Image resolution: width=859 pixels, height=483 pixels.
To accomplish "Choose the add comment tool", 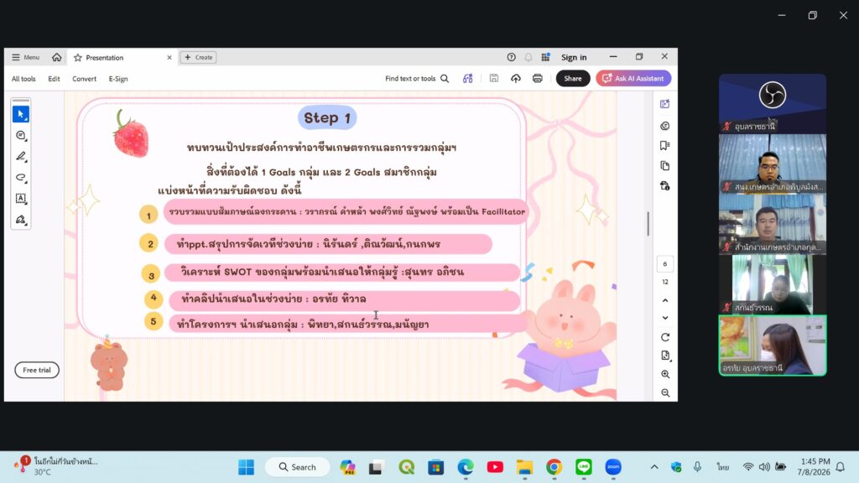I will [21, 135].
